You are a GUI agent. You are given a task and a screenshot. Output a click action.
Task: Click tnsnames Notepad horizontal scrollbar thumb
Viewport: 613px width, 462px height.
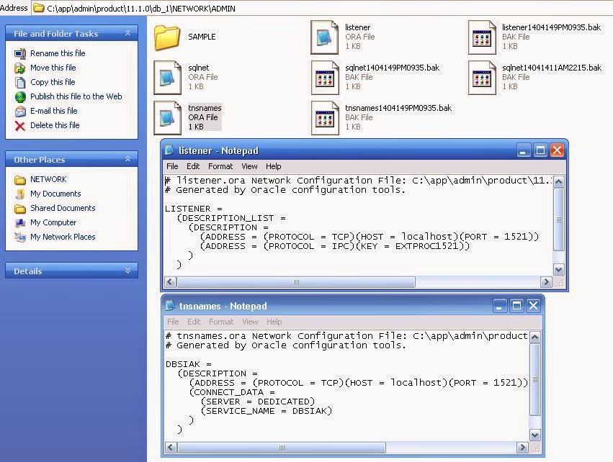(x=282, y=447)
